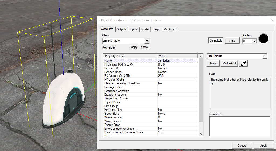Open the Flags tab
This screenshot has height=151, width=276.
point(156,29)
